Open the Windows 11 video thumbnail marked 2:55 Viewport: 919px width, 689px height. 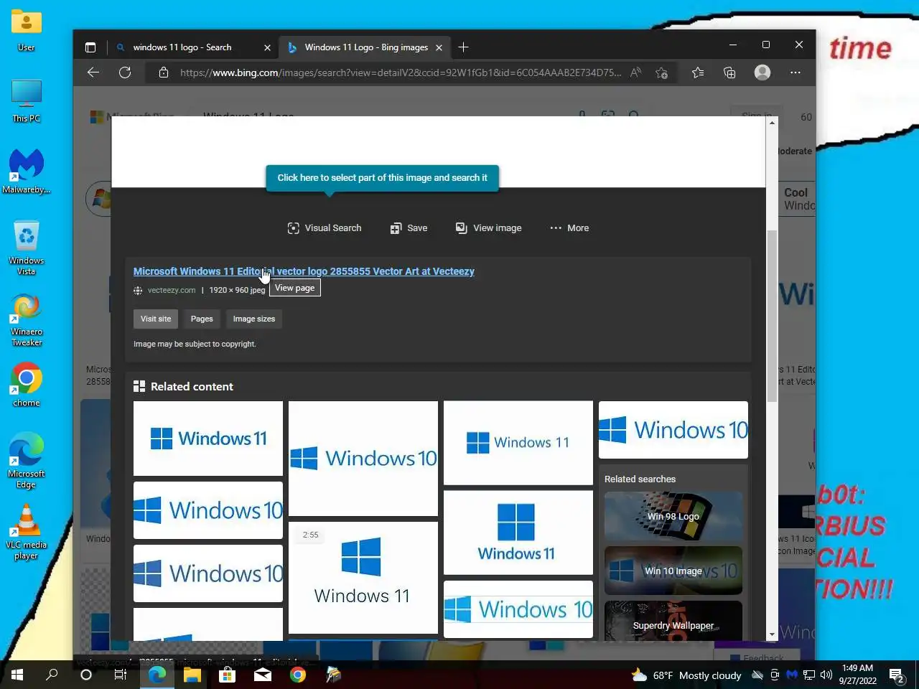pos(363,578)
